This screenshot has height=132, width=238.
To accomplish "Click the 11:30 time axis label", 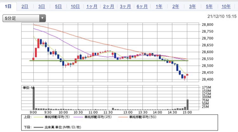I will click(108, 112).
